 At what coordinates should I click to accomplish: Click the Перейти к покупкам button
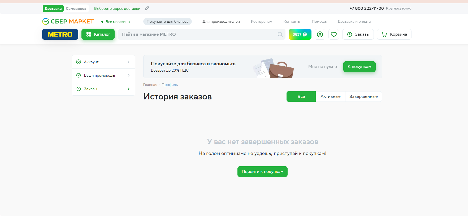[262, 172]
